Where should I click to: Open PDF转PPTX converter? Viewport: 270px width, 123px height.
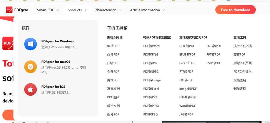[151, 106]
